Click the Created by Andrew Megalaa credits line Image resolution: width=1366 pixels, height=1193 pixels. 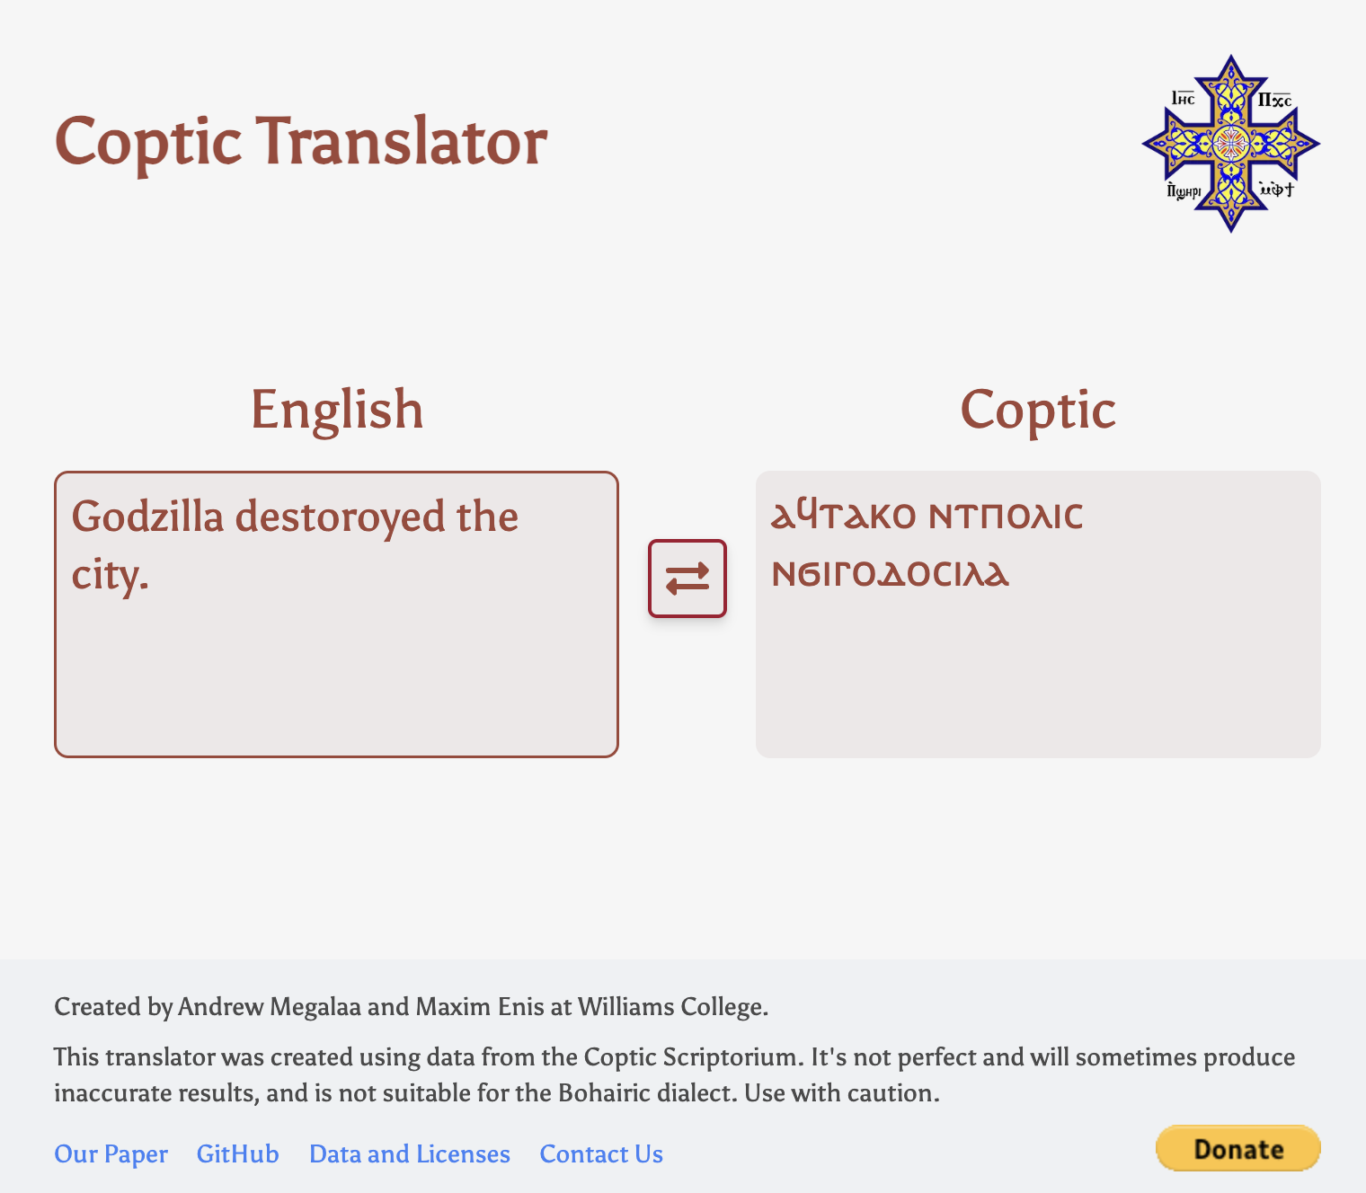click(412, 1007)
